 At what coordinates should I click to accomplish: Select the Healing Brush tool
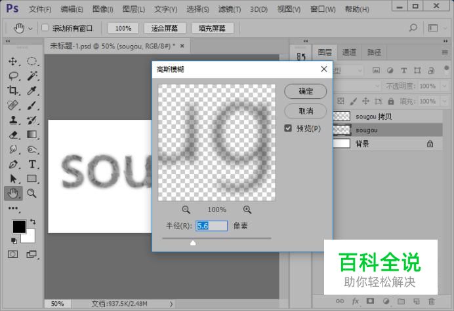12,105
